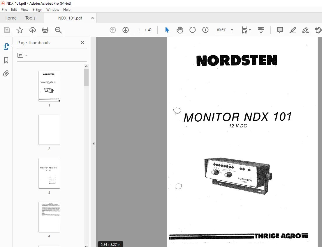Click the Save file icon

[x=7, y=30]
